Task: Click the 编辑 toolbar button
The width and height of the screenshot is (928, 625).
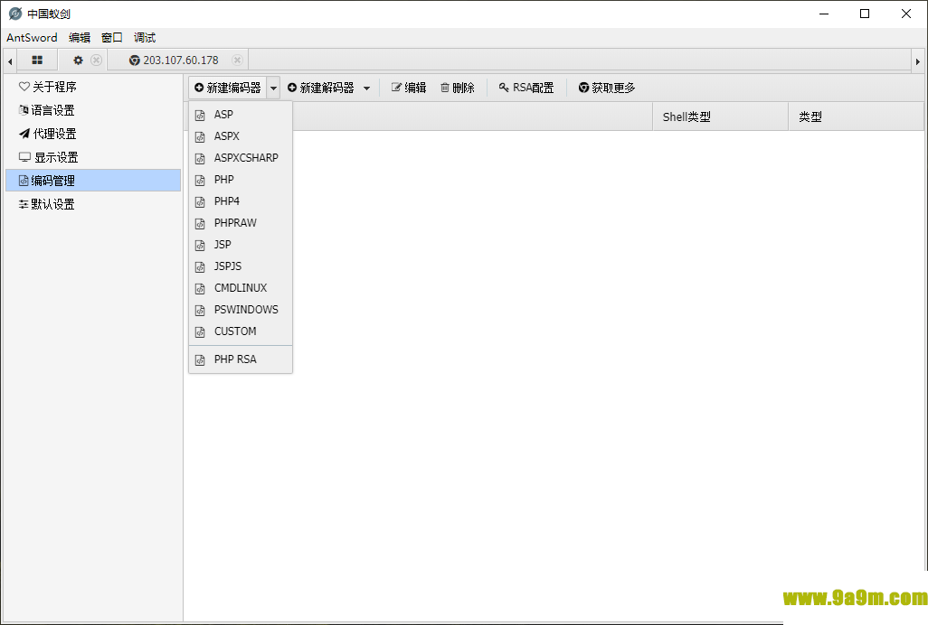Action: pyautogui.click(x=408, y=88)
